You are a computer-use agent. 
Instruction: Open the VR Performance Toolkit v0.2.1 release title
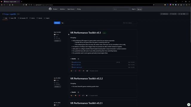tap(86, 103)
